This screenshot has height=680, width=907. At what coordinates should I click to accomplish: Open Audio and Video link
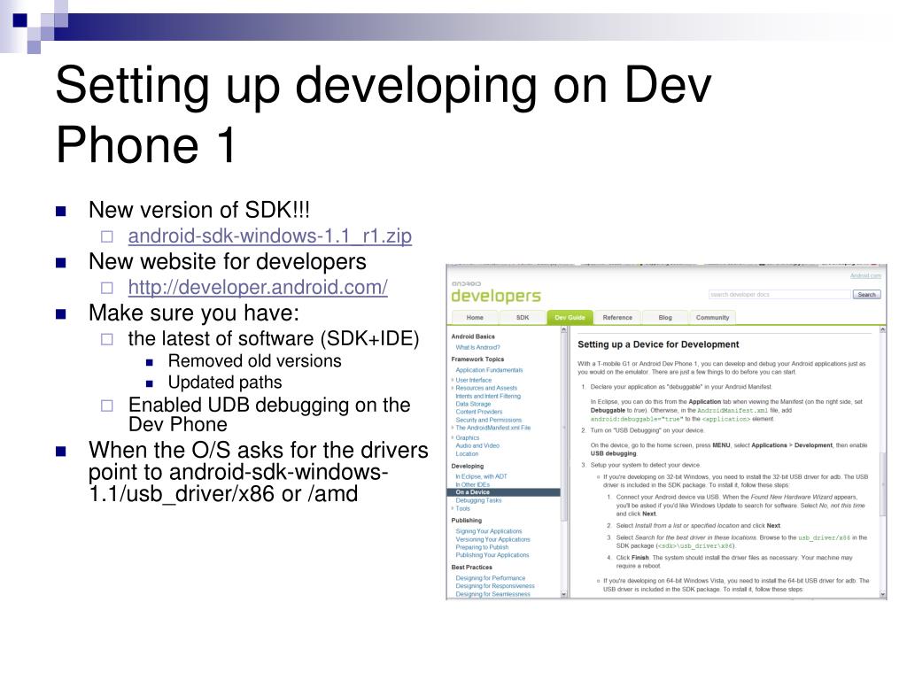477,446
